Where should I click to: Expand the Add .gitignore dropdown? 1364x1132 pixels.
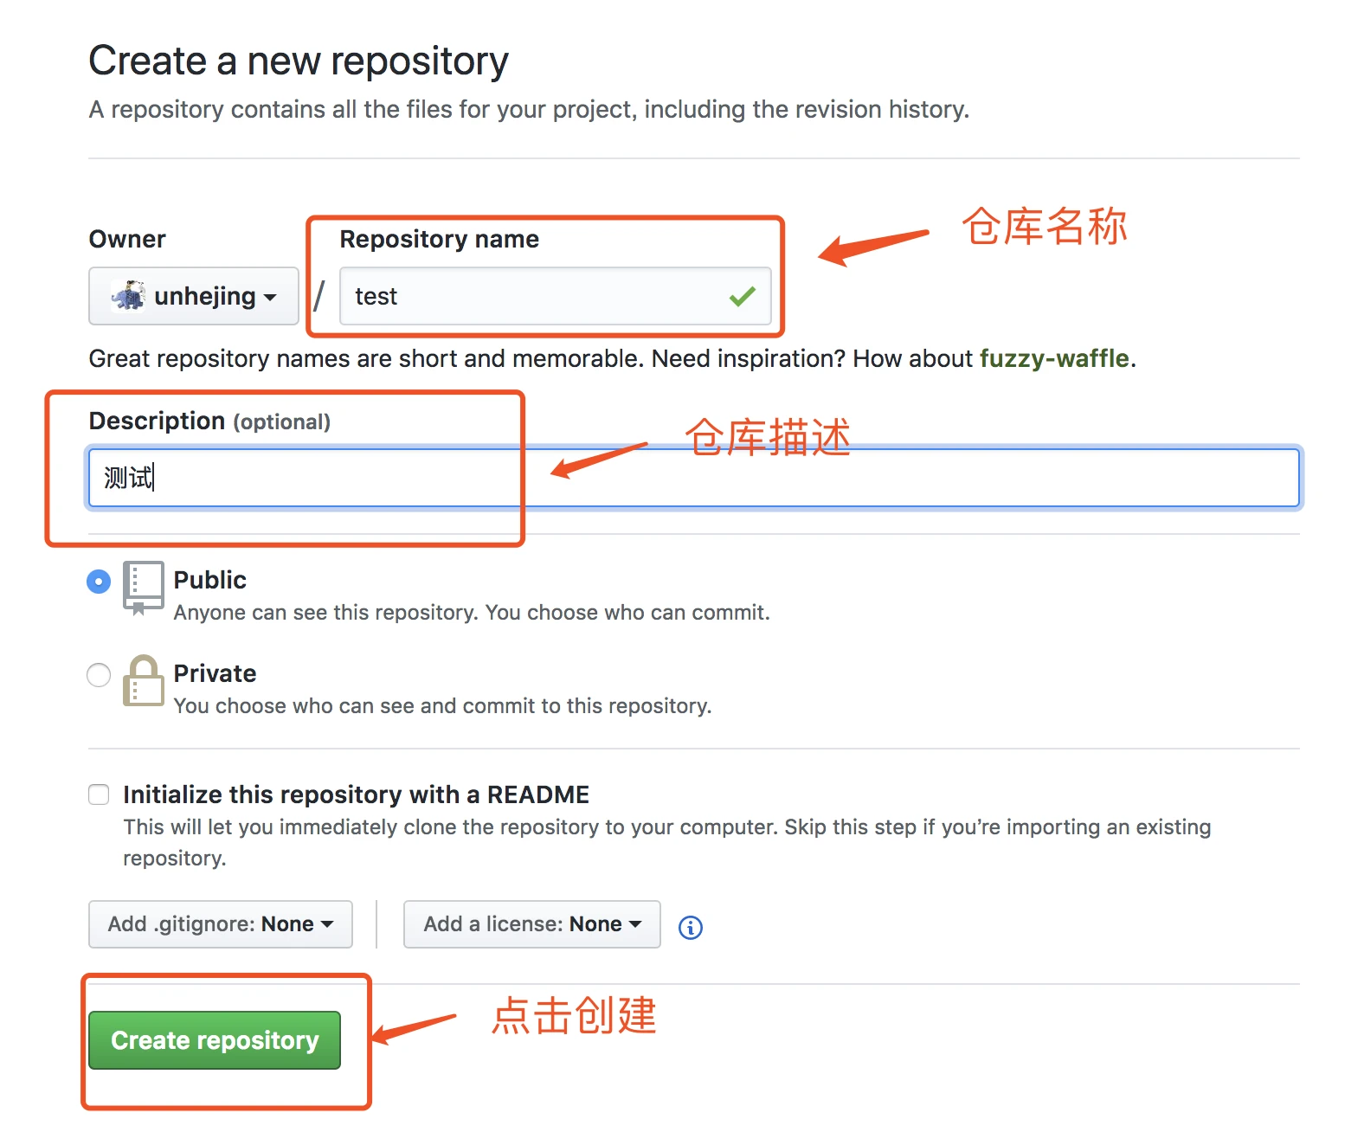221,924
